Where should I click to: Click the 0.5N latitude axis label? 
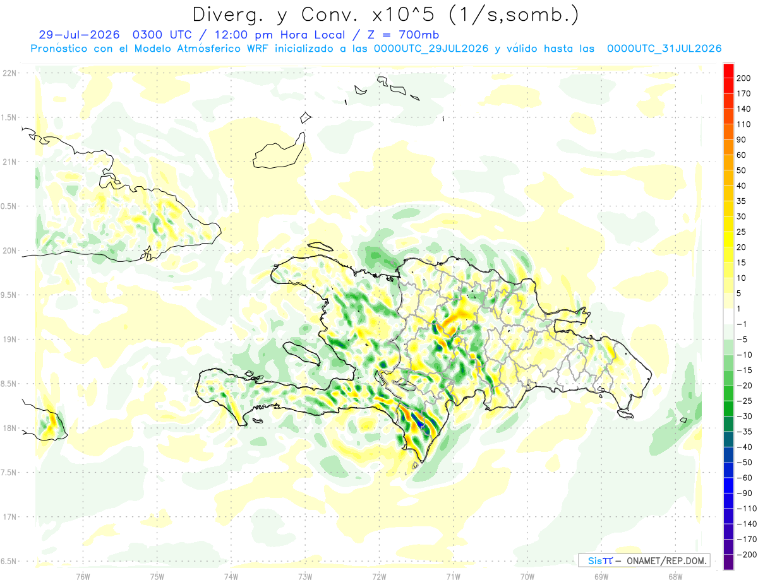point(9,206)
